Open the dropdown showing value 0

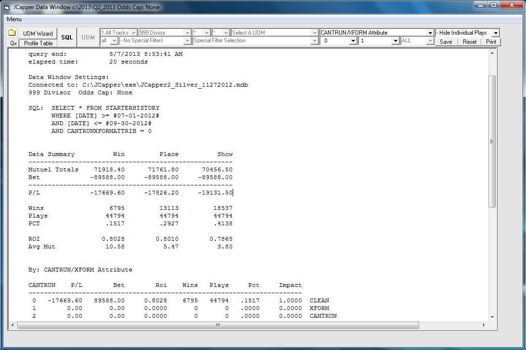[x=353, y=40]
